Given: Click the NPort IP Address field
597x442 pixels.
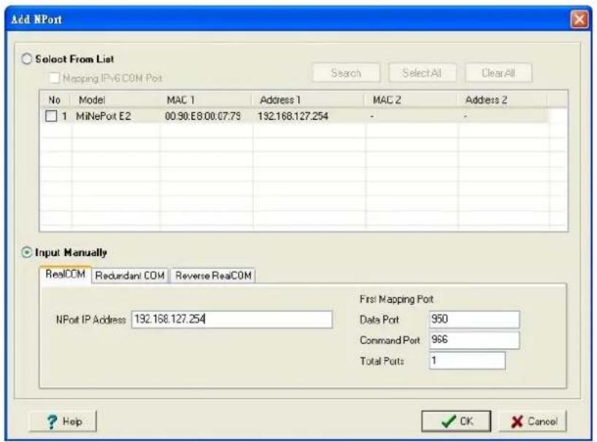Looking at the screenshot, I should 231,319.
